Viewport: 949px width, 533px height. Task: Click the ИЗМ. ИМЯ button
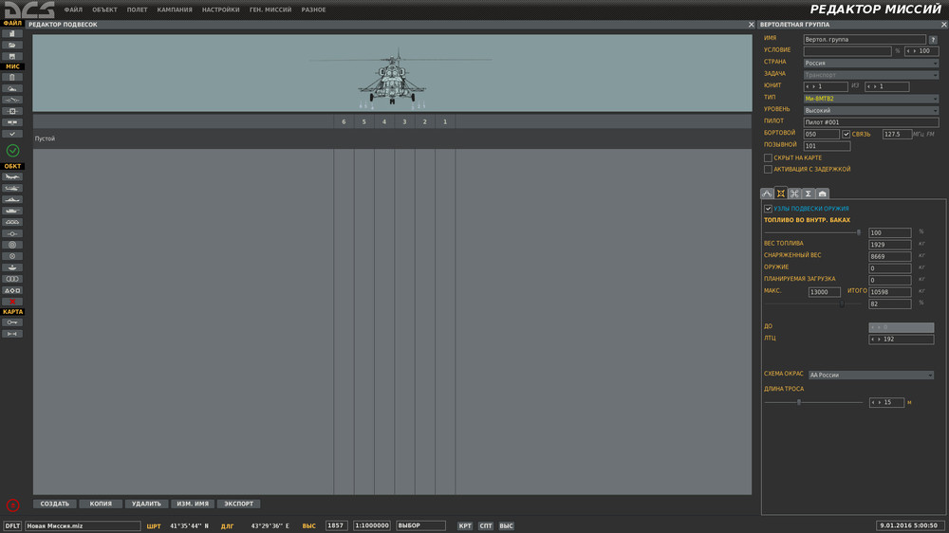[193, 504]
